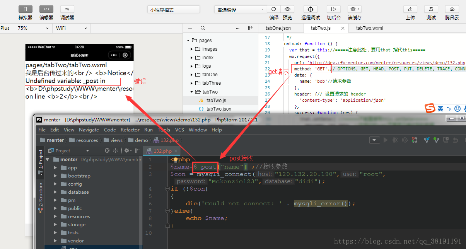The height and width of the screenshot is (249, 466).
Task: Expand the tabThree folder in file tree
Action: [191, 83]
